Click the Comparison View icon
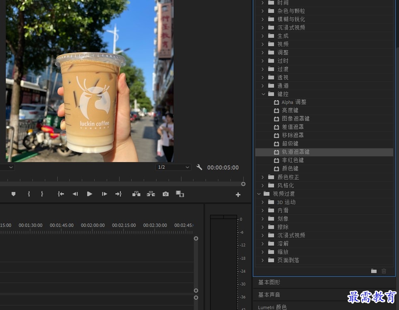 180,194
